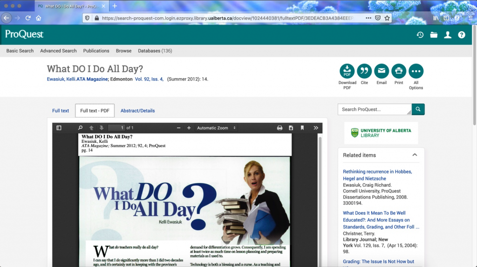Image resolution: width=477 pixels, height=267 pixels.
Task: Open the Cite quotation icon
Action: [x=364, y=71]
